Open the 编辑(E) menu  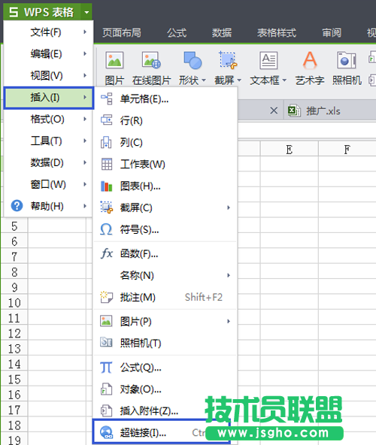pos(49,53)
